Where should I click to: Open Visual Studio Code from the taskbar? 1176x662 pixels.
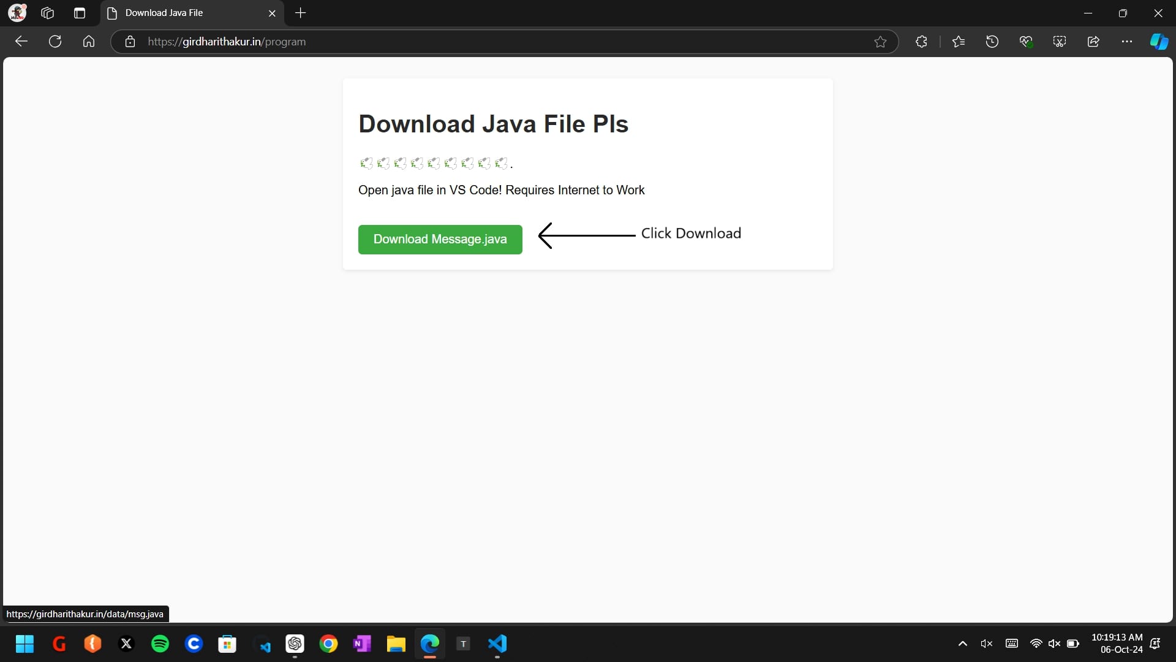(x=497, y=644)
